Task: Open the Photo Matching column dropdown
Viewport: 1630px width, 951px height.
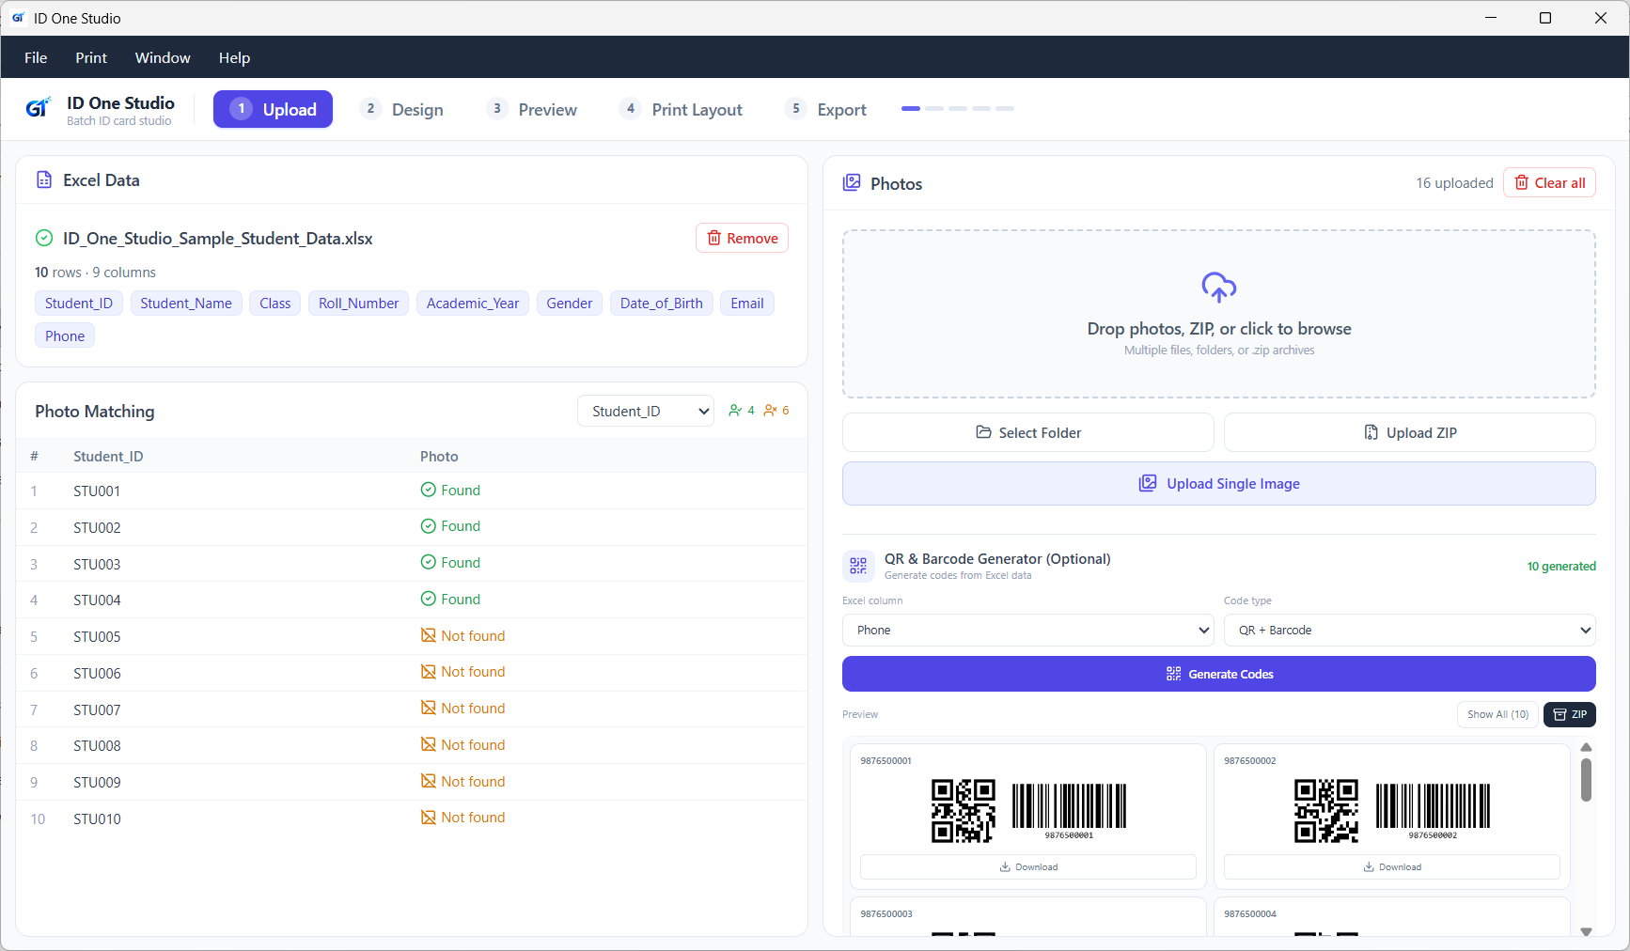Action: click(x=647, y=412)
